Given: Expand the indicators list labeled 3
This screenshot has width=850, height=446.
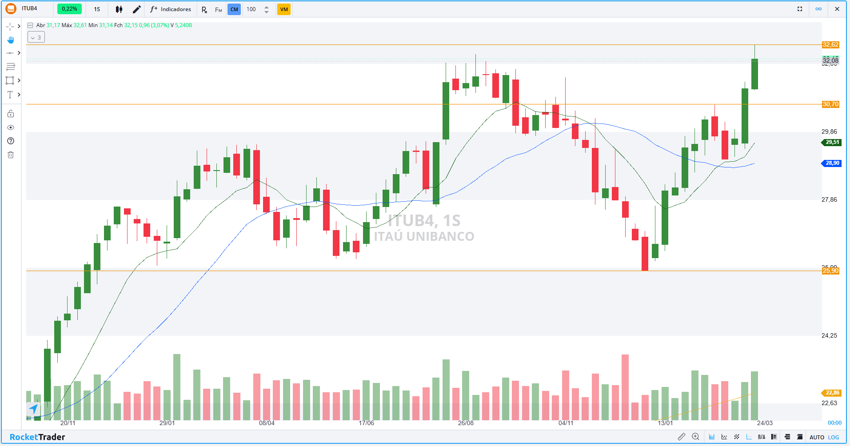Looking at the screenshot, I should [x=36, y=37].
